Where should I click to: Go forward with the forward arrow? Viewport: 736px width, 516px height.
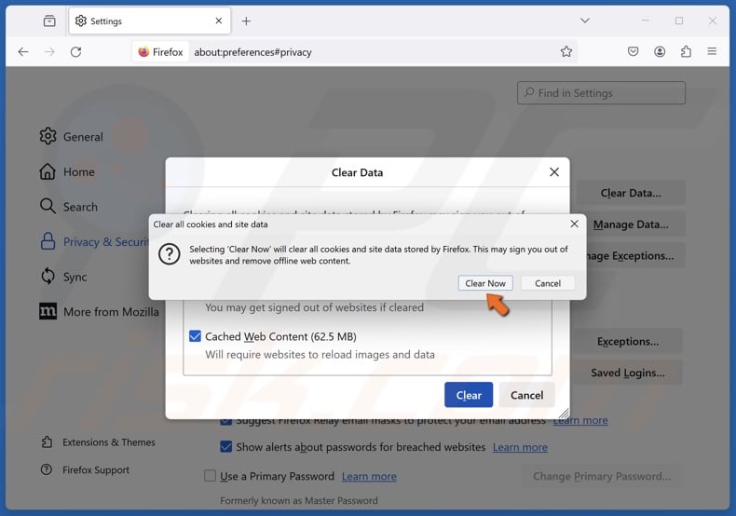(49, 51)
